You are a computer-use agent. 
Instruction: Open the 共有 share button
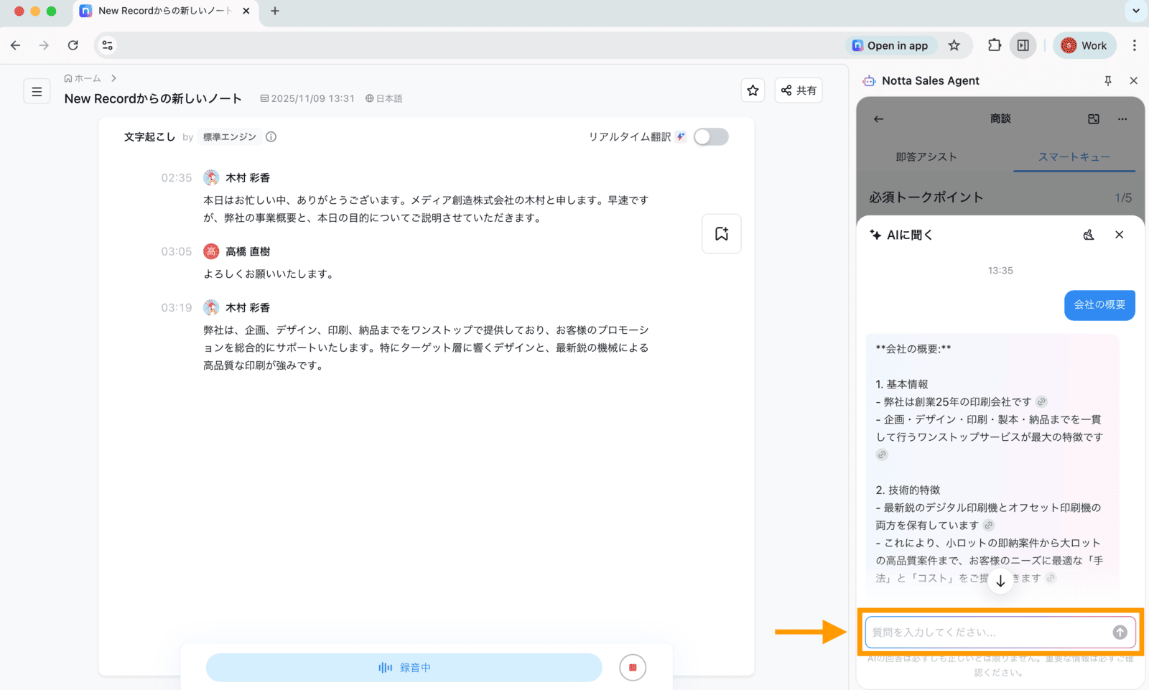point(799,90)
